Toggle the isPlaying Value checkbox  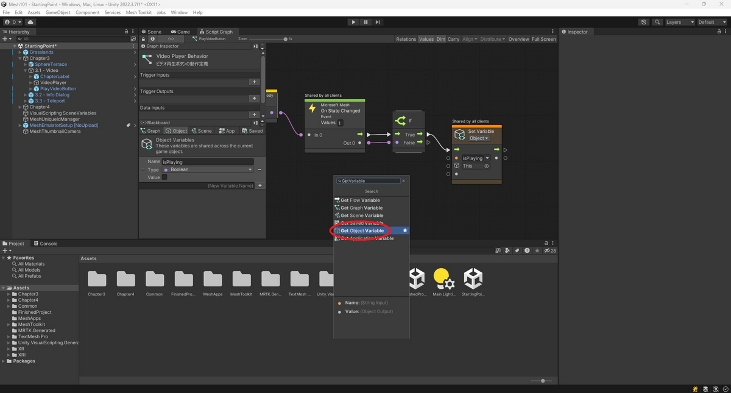pos(164,177)
